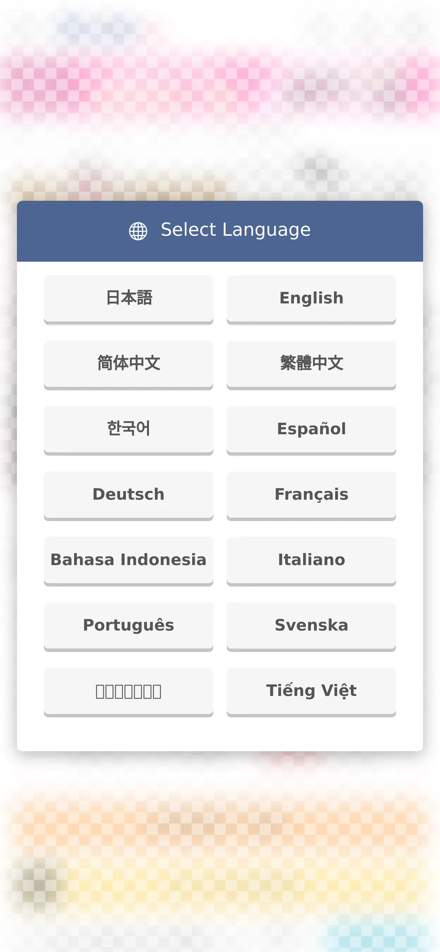Viewport: 440px width, 952px height.
Task: Pick the Português language button
Action: pyautogui.click(x=129, y=626)
